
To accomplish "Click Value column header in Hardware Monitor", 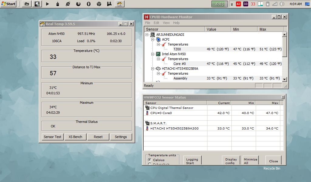I will pyautogui.click(x=218, y=29).
